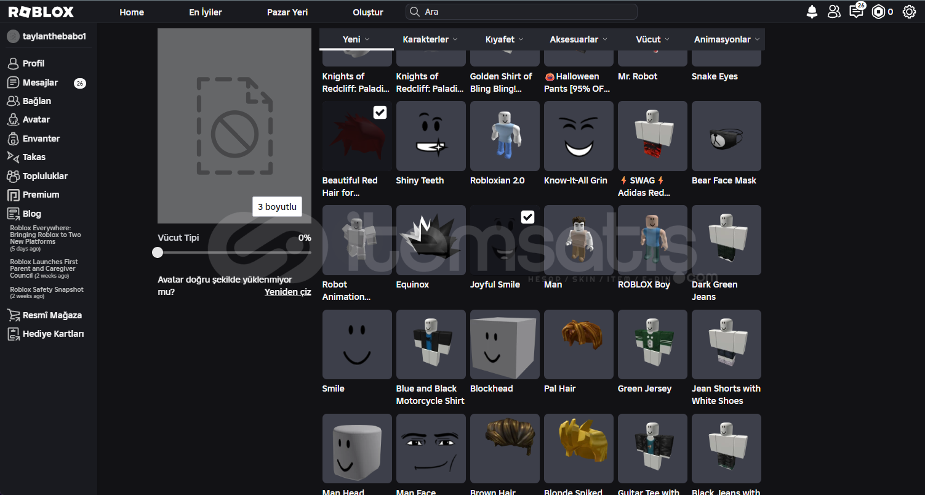The height and width of the screenshot is (495, 925).
Task: Select the Bear Face Mask thumbnail
Action: pyautogui.click(x=726, y=136)
